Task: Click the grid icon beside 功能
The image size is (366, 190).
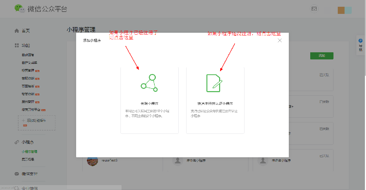Action: pos(16,46)
